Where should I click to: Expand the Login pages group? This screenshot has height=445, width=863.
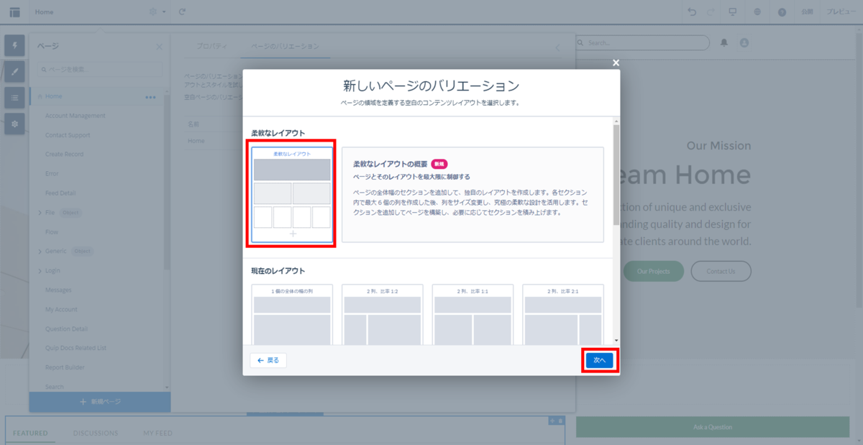(x=40, y=271)
